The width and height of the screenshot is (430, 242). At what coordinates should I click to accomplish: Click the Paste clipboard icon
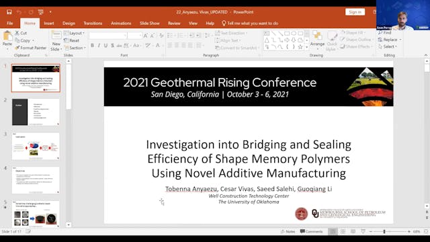[7, 36]
